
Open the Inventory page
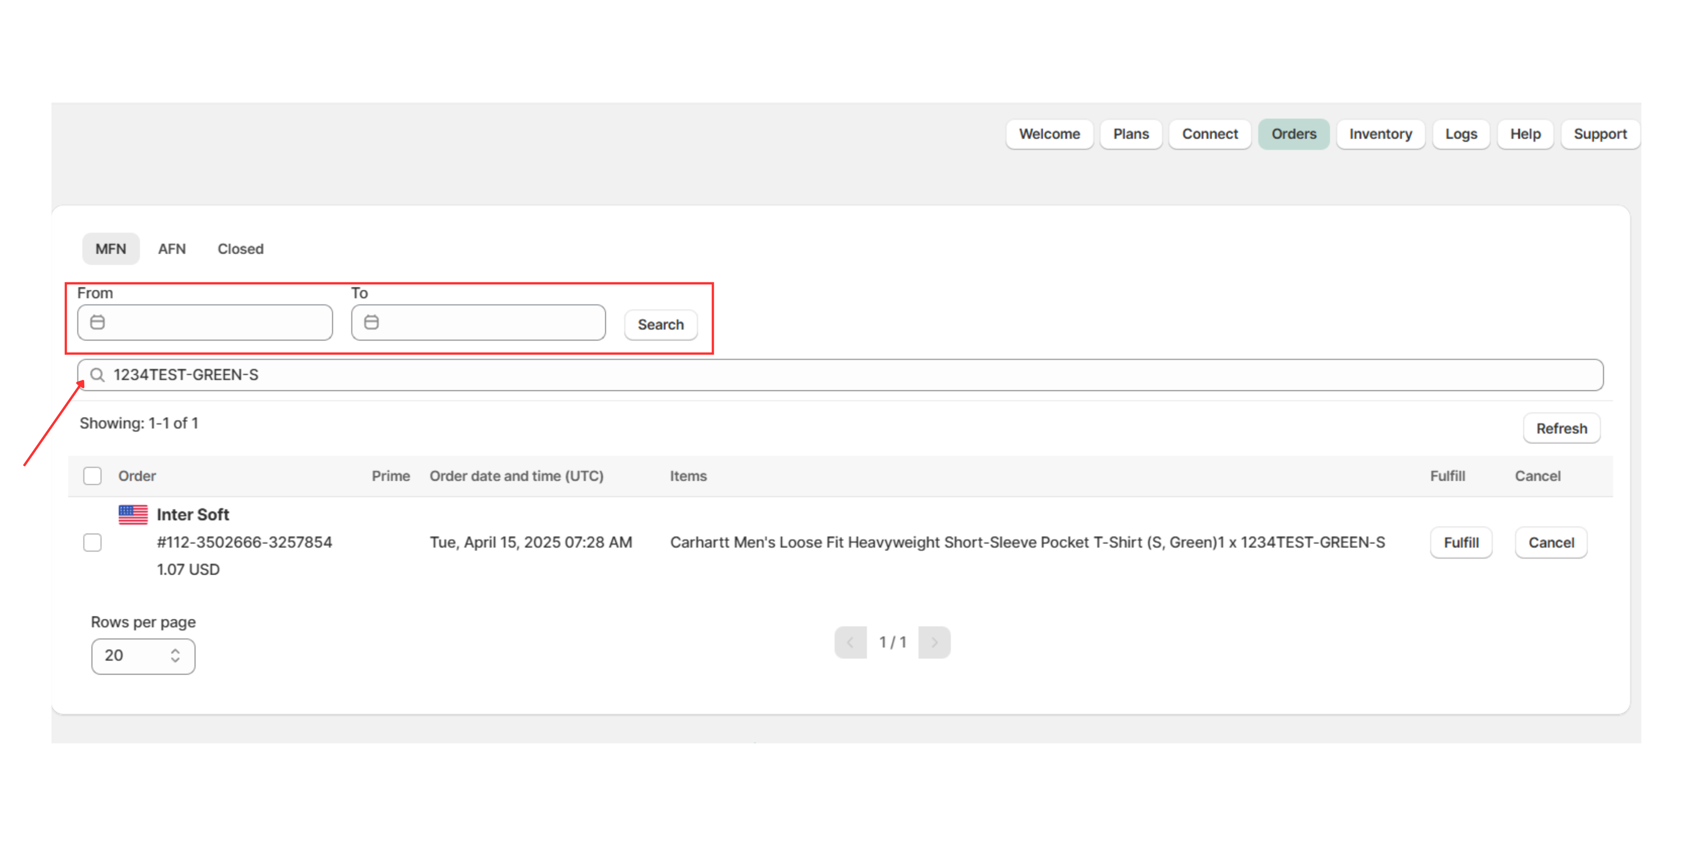pyautogui.click(x=1380, y=134)
